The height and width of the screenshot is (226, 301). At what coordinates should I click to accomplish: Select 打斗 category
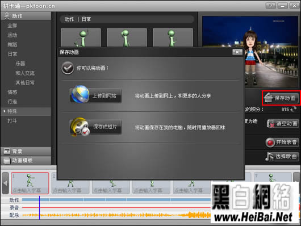pos(12,121)
